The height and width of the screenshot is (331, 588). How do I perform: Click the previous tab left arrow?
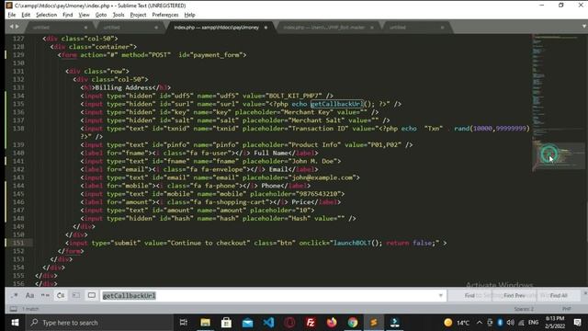pos(11,27)
